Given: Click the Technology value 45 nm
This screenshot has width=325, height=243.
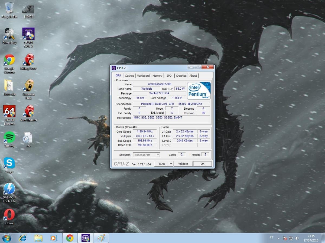Looking at the screenshot, I should [140, 98].
